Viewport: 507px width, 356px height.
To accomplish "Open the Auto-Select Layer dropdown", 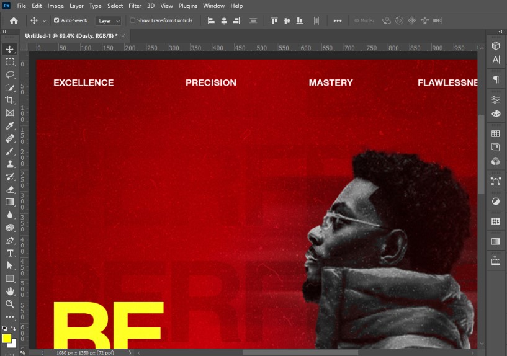I will point(109,21).
